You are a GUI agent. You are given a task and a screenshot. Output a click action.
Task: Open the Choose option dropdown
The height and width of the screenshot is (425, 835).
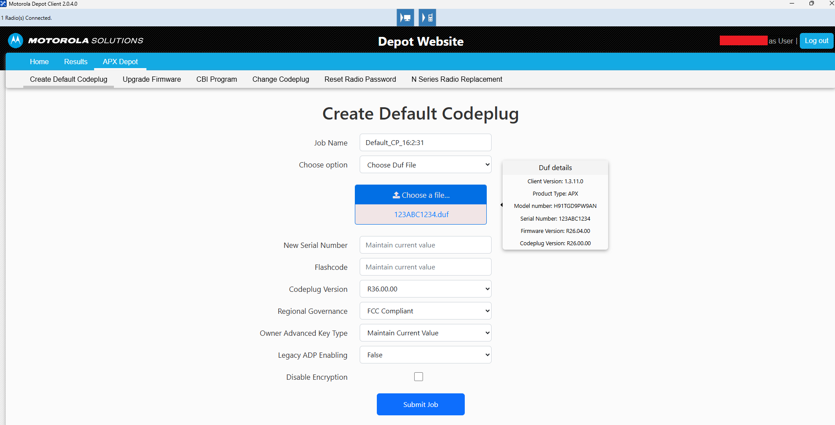[425, 165]
